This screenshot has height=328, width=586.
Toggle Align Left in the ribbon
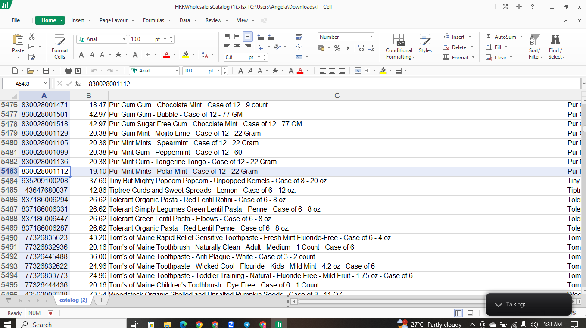[227, 47]
